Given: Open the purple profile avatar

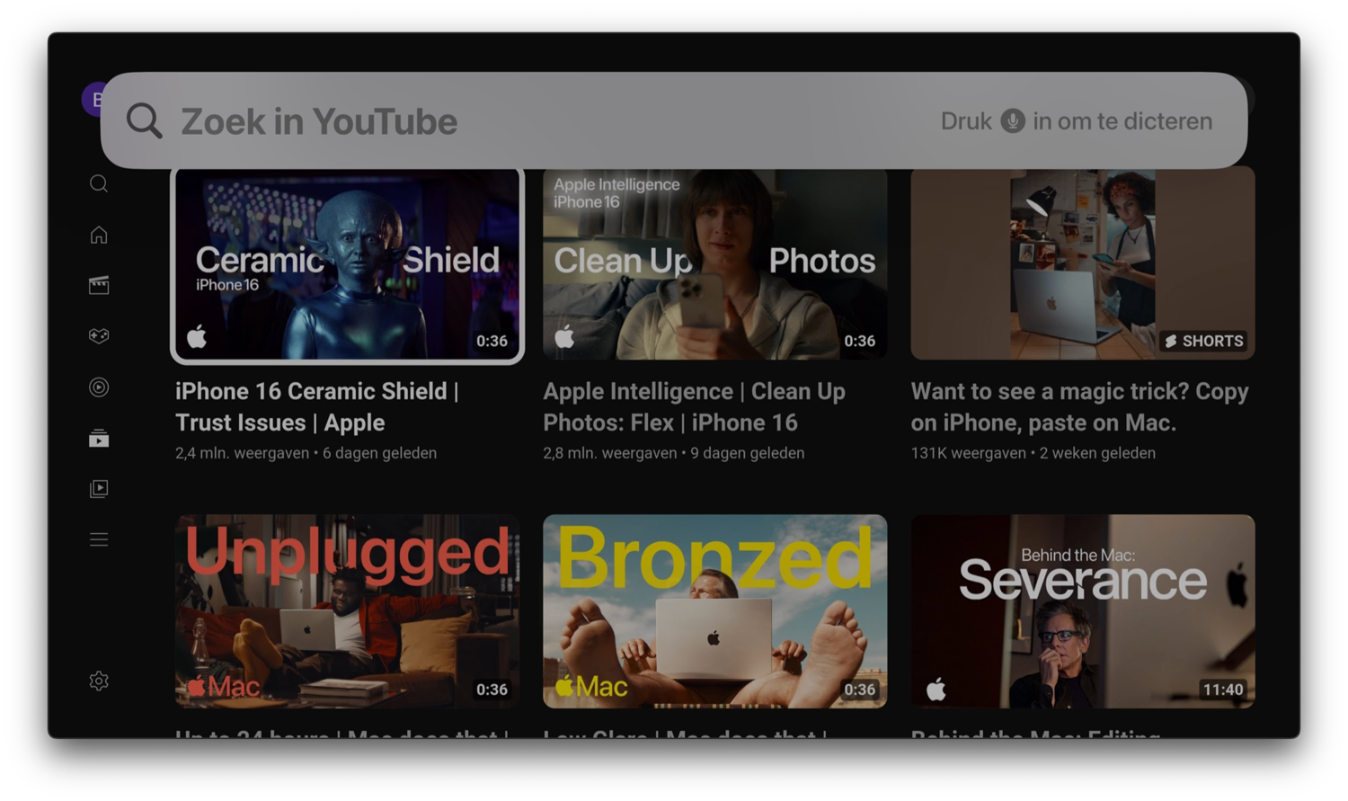Looking at the screenshot, I should [92, 99].
